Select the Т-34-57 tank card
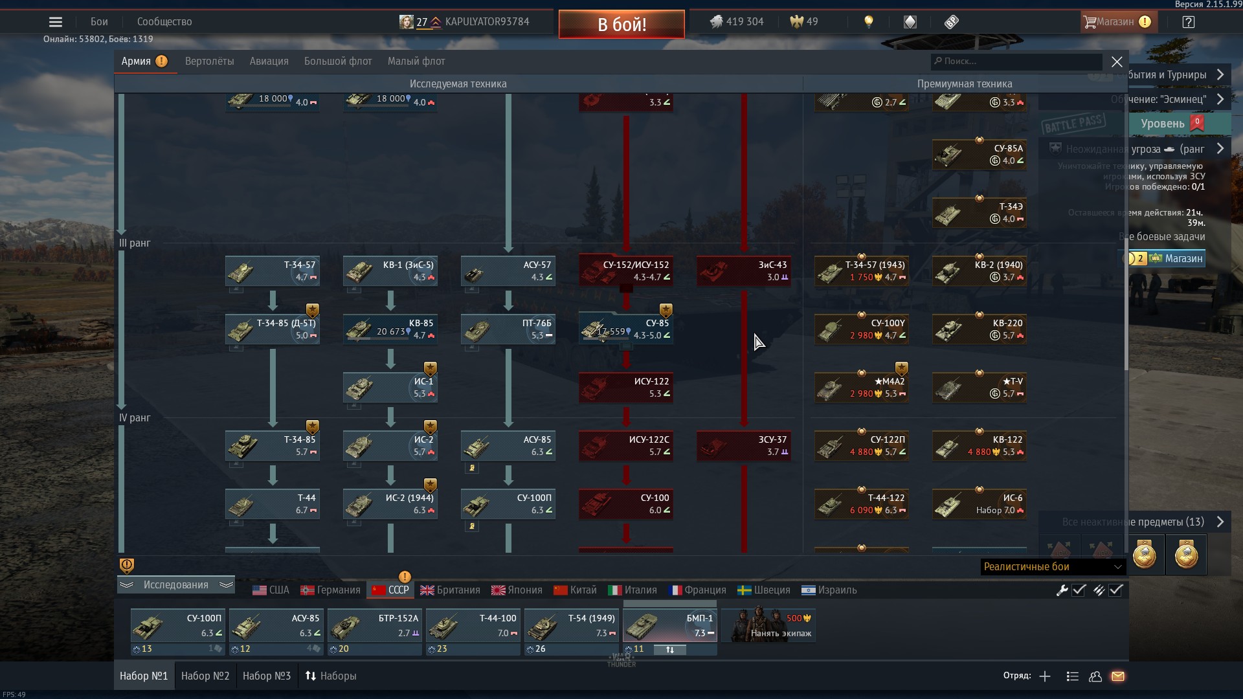Screen dimensions: 1243x699 click(x=272, y=271)
